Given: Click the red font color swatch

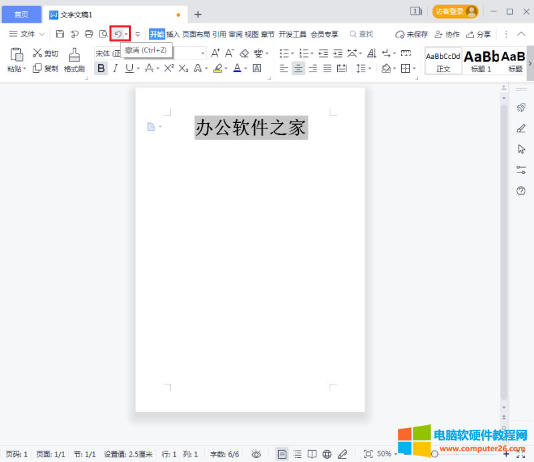Looking at the screenshot, I should 237,68.
